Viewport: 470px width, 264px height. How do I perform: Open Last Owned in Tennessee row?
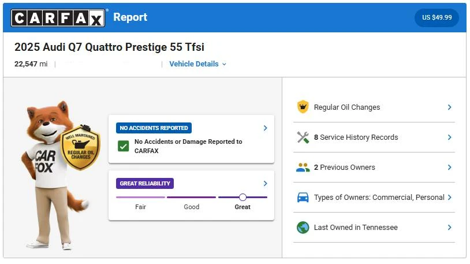[374, 227]
